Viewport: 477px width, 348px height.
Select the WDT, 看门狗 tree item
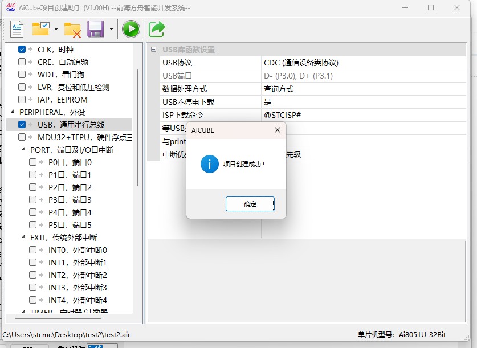coord(61,75)
